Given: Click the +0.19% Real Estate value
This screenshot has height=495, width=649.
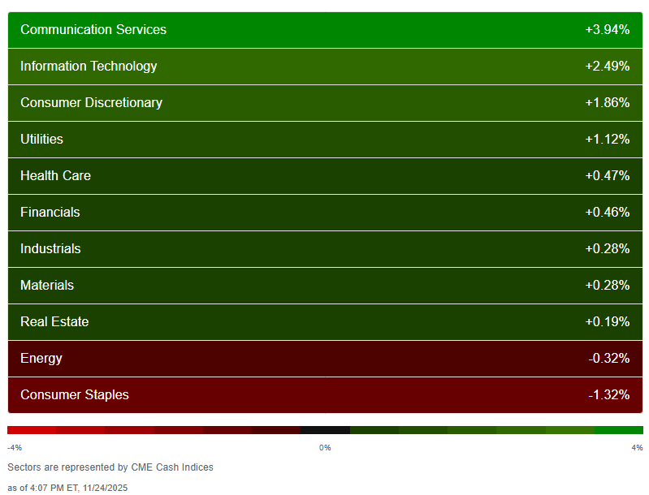Looking at the screenshot, I should click(x=608, y=321).
